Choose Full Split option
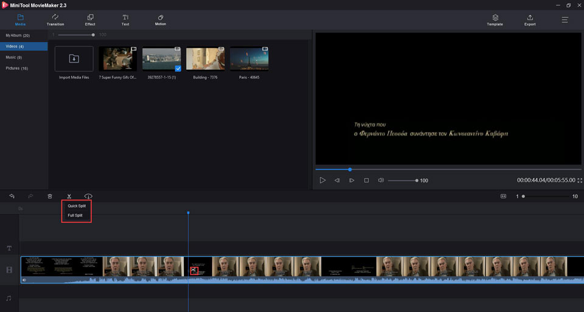 click(77, 215)
